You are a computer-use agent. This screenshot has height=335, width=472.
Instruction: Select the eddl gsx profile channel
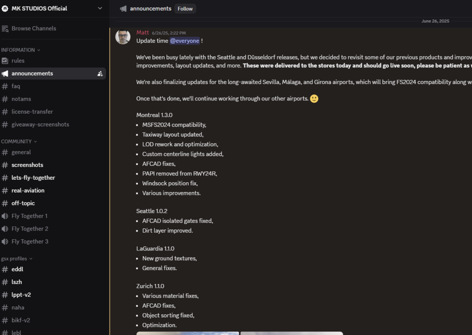(x=17, y=269)
